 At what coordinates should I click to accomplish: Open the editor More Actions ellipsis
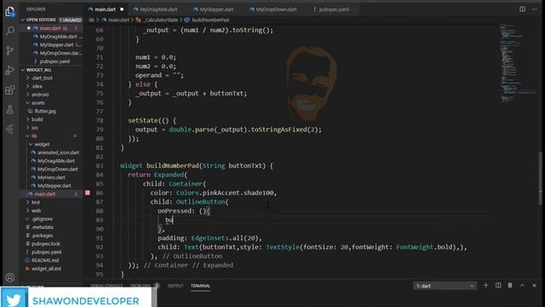coord(534,9)
